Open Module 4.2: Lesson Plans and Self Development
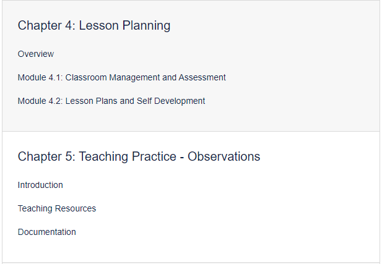This screenshot has width=382, height=264. [x=111, y=101]
